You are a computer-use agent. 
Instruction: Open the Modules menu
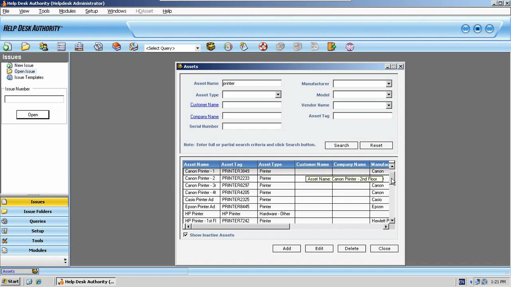pos(67,11)
